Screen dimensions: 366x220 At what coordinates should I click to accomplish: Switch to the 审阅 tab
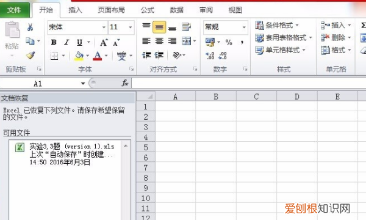[x=206, y=10]
